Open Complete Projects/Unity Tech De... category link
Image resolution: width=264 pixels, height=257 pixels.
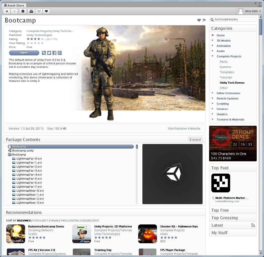click(x=50, y=31)
